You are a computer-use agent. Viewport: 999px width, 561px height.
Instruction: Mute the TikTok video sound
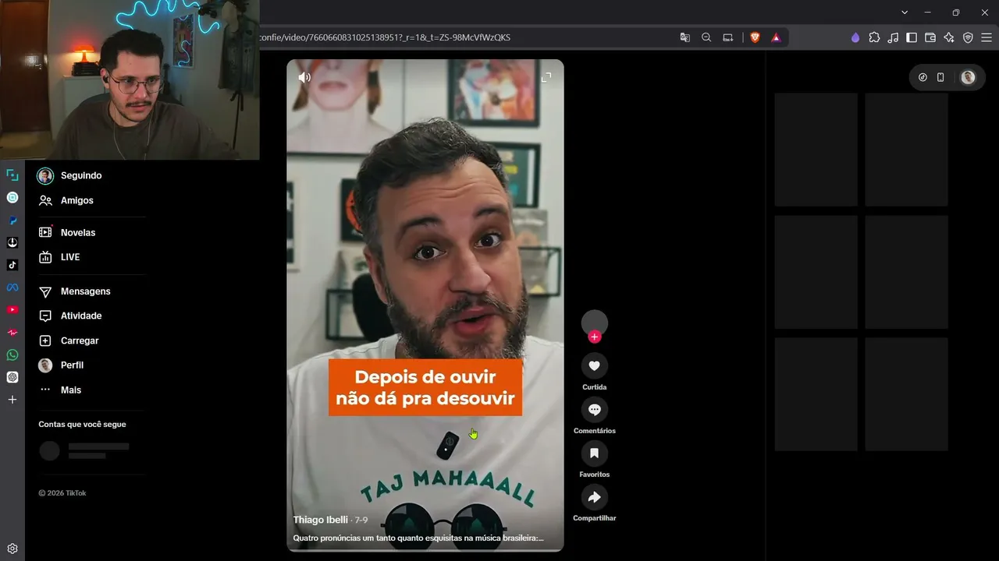(x=304, y=77)
